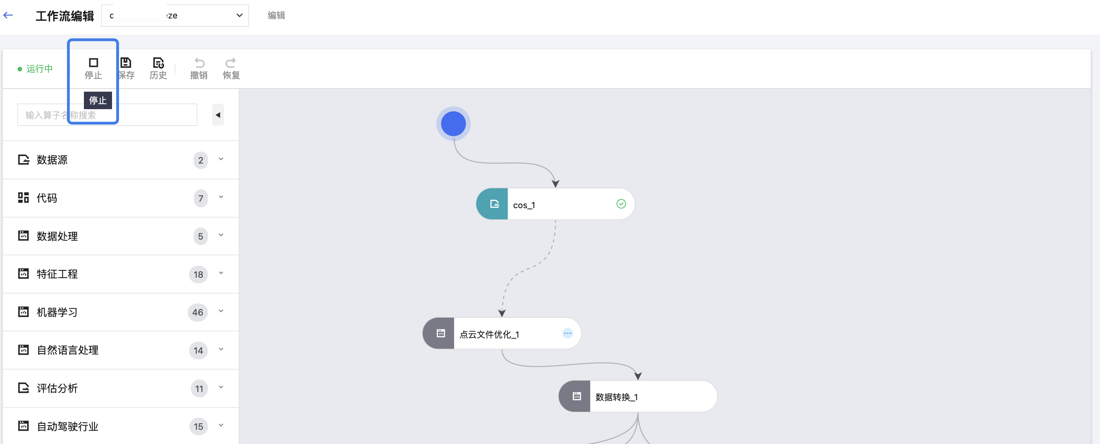The width and height of the screenshot is (1100, 444).
Task: Click the 数据转换_1 node's gray icon
Action: (x=576, y=396)
